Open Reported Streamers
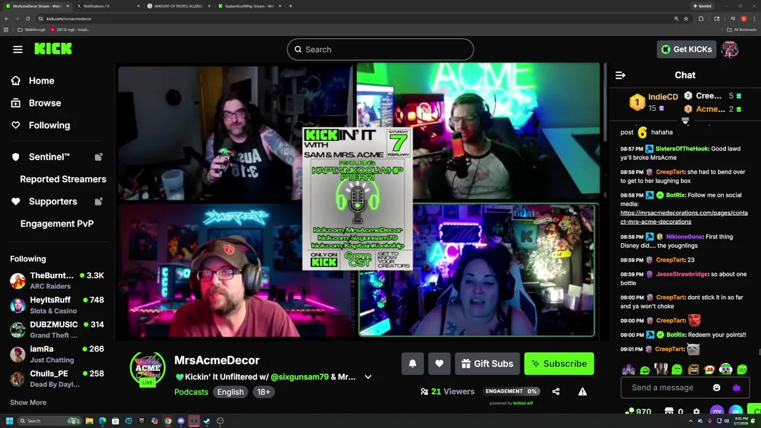Screen dimensions: 761x428 click(63, 179)
